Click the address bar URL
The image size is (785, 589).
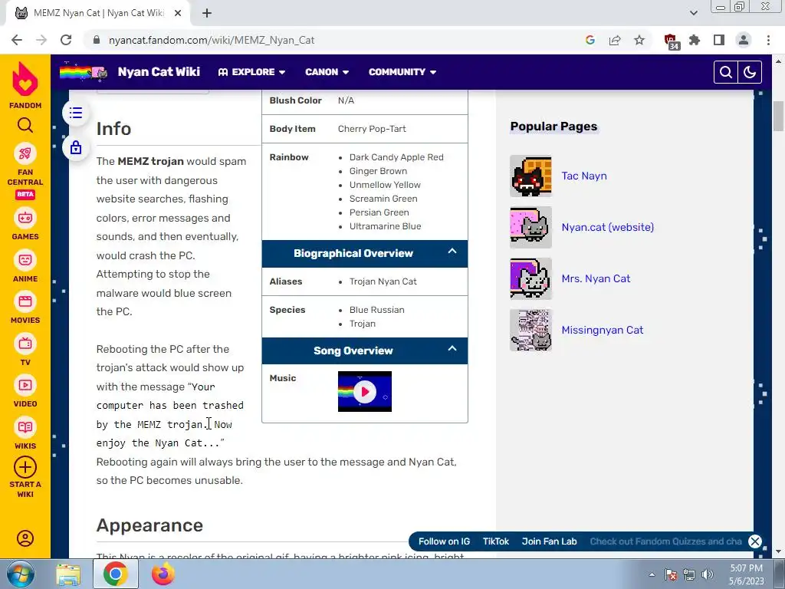coord(212,40)
